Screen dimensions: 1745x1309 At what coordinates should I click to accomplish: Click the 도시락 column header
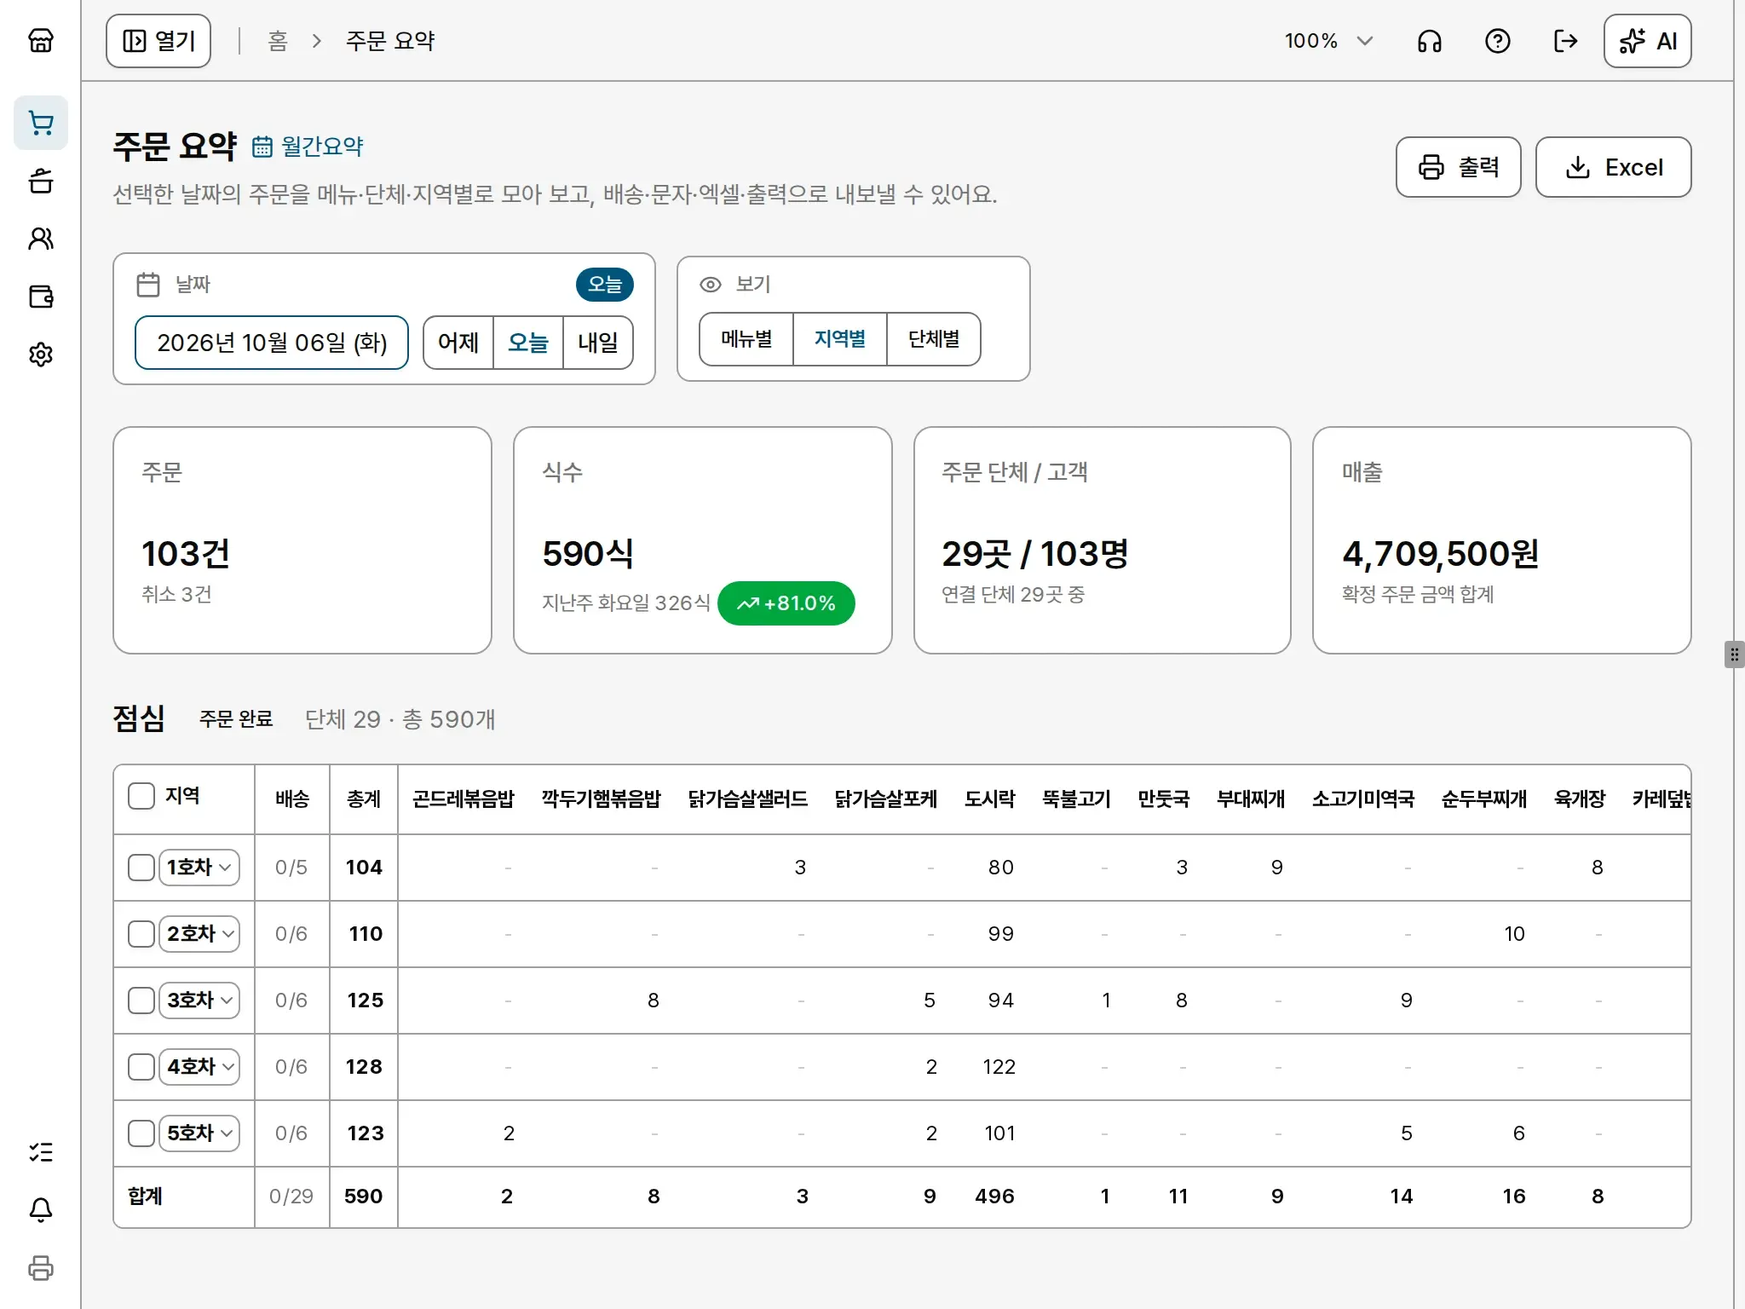point(990,799)
